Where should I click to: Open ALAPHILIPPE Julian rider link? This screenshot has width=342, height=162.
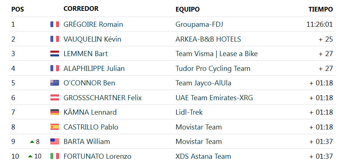[94, 69]
